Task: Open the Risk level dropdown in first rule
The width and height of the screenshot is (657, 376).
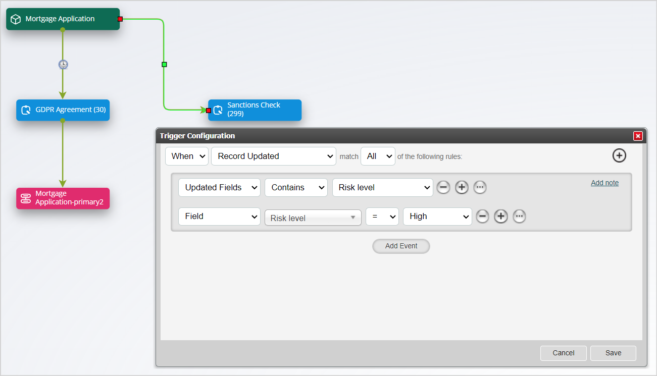Action: tap(383, 187)
